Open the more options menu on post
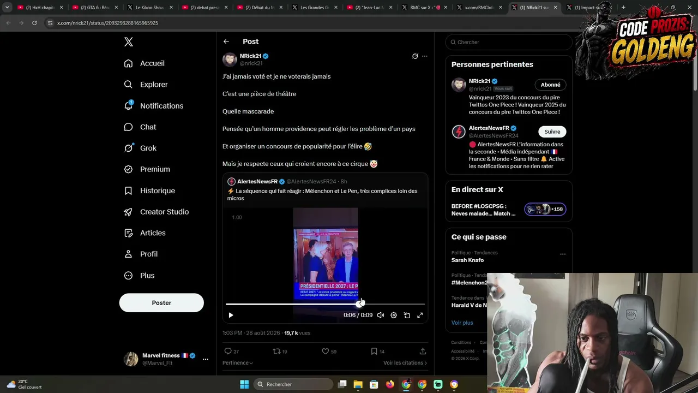 pyautogui.click(x=425, y=56)
